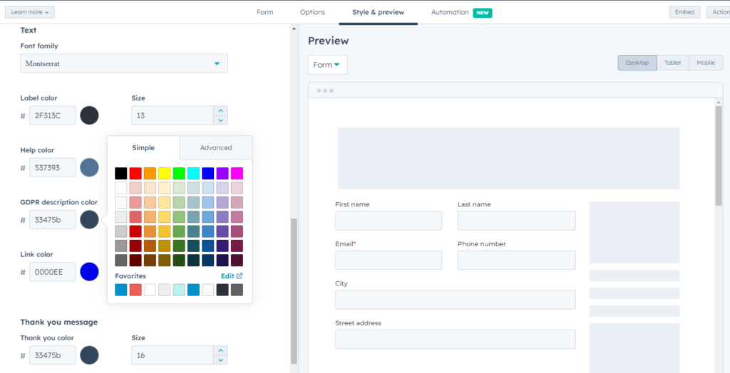Pick the bright green swatch in top row

point(179,174)
